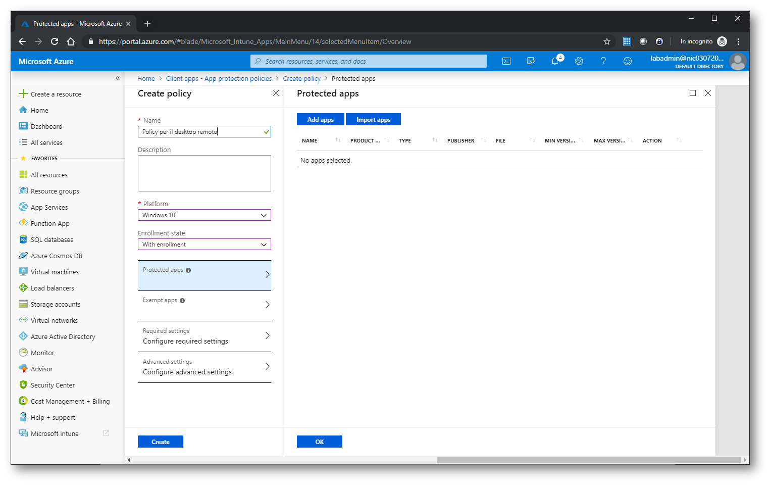Open Azure Active Directory icon
Image resolution: width=771 pixels, height=486 pixels.
tap(23, 336)
